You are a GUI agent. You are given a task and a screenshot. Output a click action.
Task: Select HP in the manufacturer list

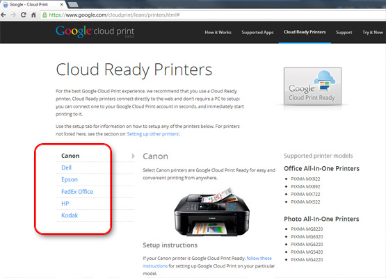coord(65,204)
